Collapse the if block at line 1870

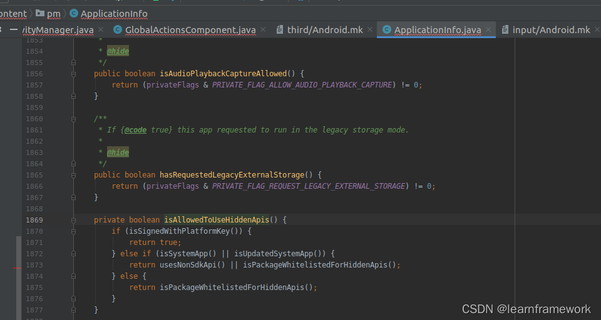coord(74,231)
